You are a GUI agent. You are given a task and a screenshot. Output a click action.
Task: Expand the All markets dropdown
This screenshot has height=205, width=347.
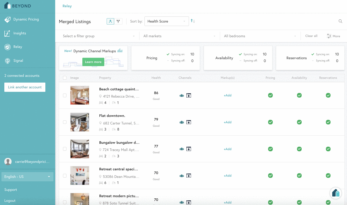[x=179, y=36]
